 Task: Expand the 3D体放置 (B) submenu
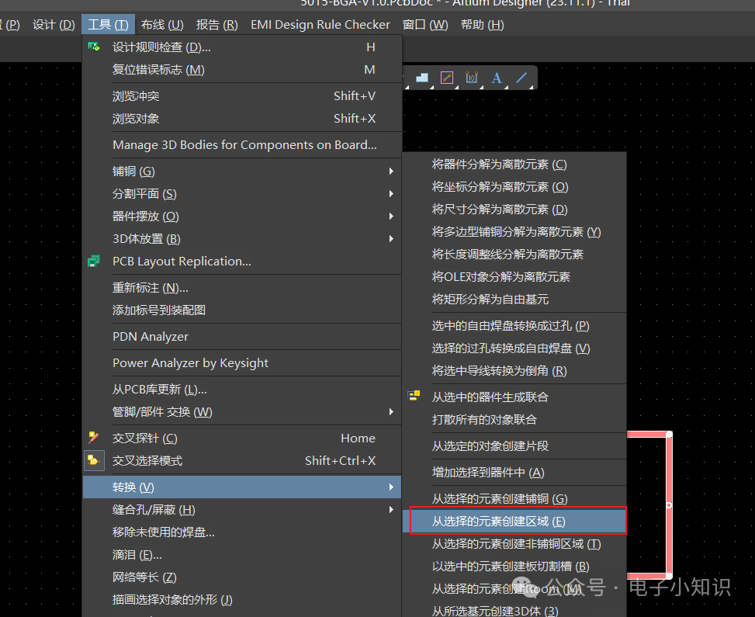[242, 239]
